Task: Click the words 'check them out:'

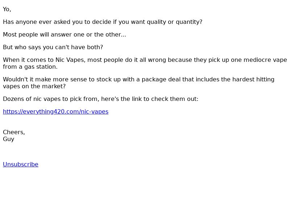Action: tap(175, 99)
